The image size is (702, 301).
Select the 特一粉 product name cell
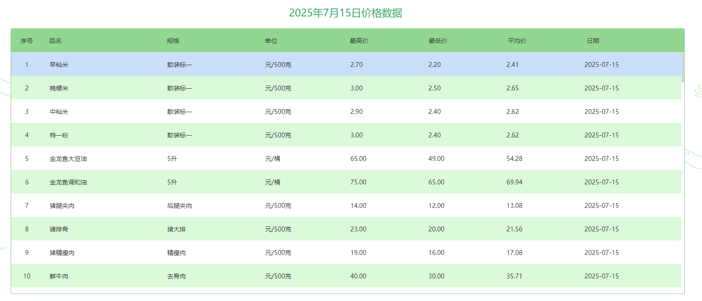point(59,135)
